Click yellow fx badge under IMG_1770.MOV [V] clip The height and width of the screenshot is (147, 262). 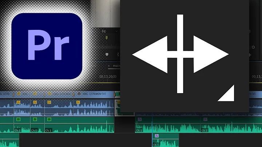tap(78, 102)
